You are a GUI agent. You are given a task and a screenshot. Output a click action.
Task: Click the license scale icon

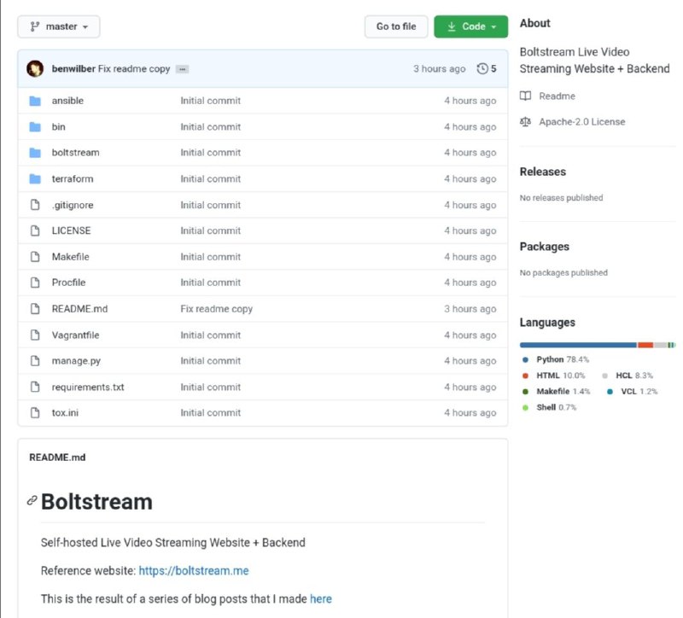click(525, 122)
